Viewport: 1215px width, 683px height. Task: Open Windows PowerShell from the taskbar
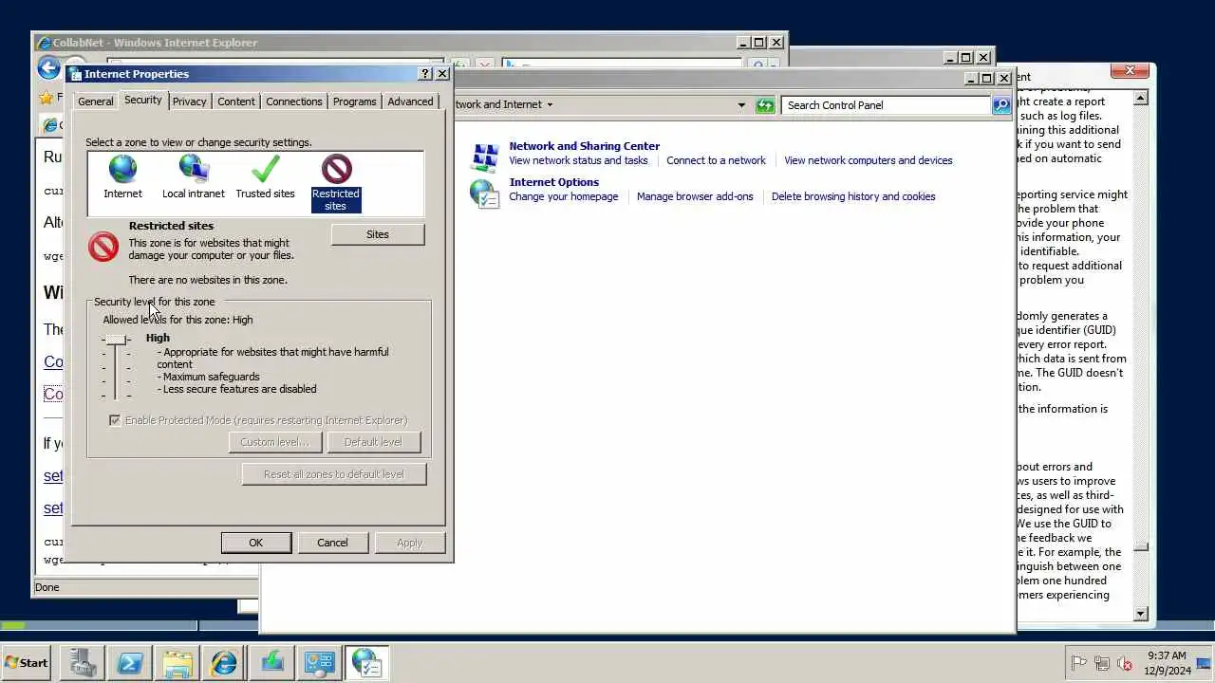[130, 662]
